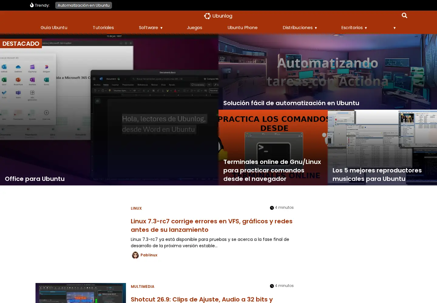Image resolution: width=437 pixels, height=303 pixels.
Task: Open the Linux 7.3-rc7 article headline
Action: [212, 225]
